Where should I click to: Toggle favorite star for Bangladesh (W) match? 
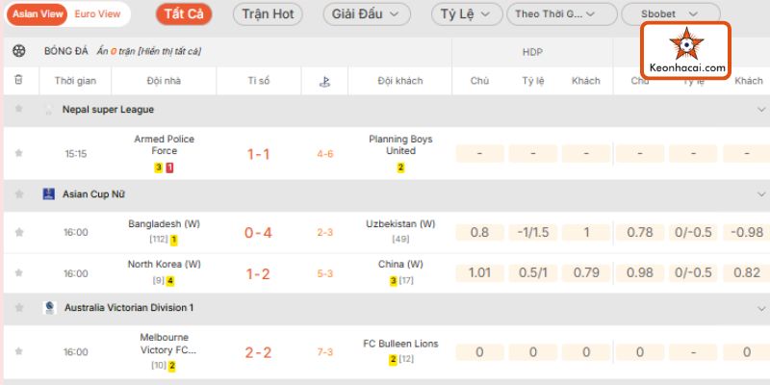pos(18,232)
